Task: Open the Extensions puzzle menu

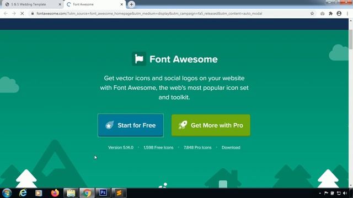Action: [x=331, y=13]
